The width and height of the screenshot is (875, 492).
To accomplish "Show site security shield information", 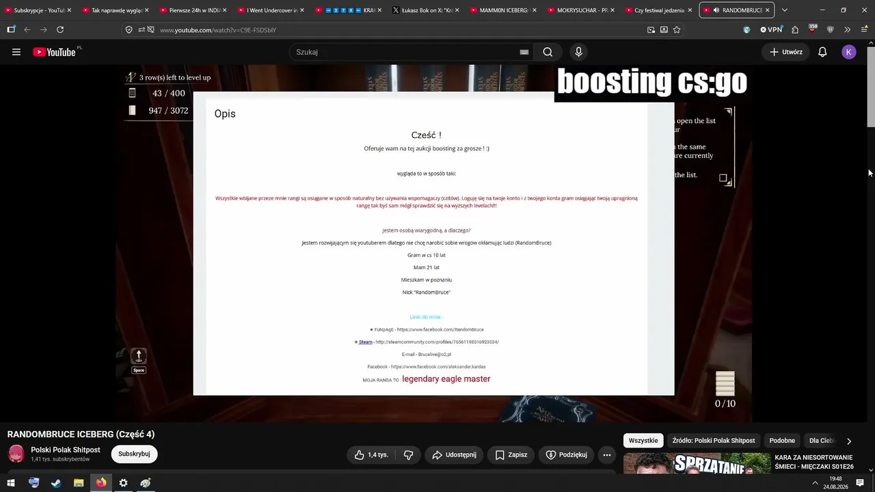I will [x=129, y=30].
